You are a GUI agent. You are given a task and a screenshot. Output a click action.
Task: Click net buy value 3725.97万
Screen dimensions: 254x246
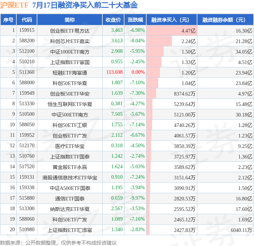[184, 157]
